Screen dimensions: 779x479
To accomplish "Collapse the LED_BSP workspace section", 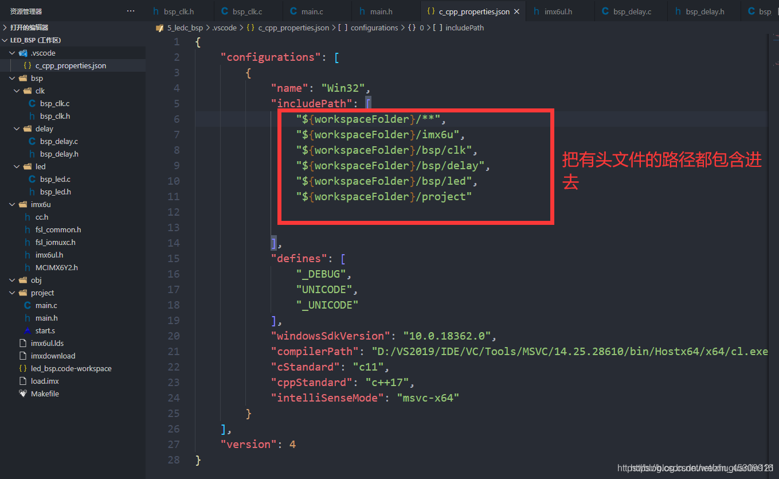I will [5, 40].
